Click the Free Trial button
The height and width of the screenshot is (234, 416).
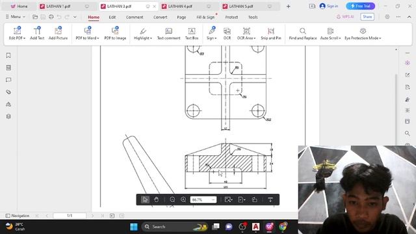tap(360, 6)
